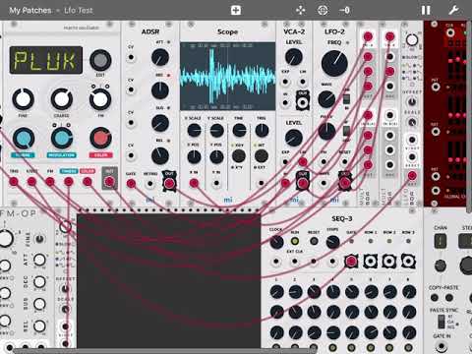472x354 pixels.
Task: Click the LFO-2 OUT jack
Action: (344, 183)
